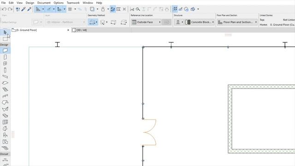This screenshot has width=295, height=166.
Task: Toggle the highlighted trace reference button
Action: tap(112, 9)
